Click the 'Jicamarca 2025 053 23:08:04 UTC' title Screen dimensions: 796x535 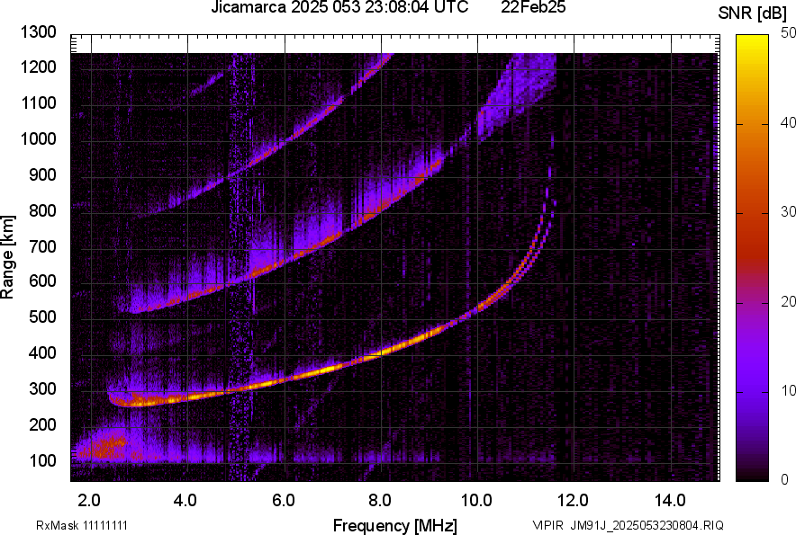pos(339,7)
